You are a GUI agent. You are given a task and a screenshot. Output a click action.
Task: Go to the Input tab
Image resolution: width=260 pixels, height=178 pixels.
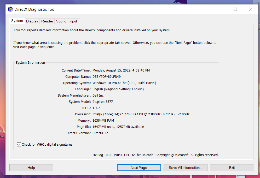pos(73,21)
